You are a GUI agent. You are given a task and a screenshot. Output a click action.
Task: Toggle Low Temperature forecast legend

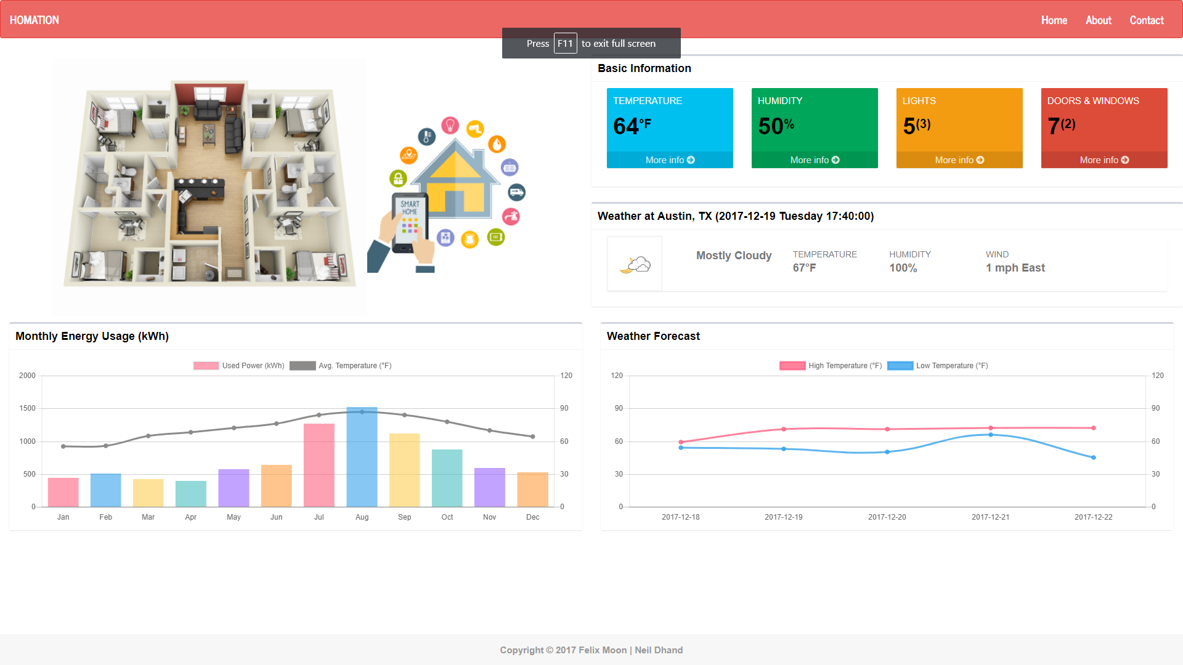pos(937,366)
